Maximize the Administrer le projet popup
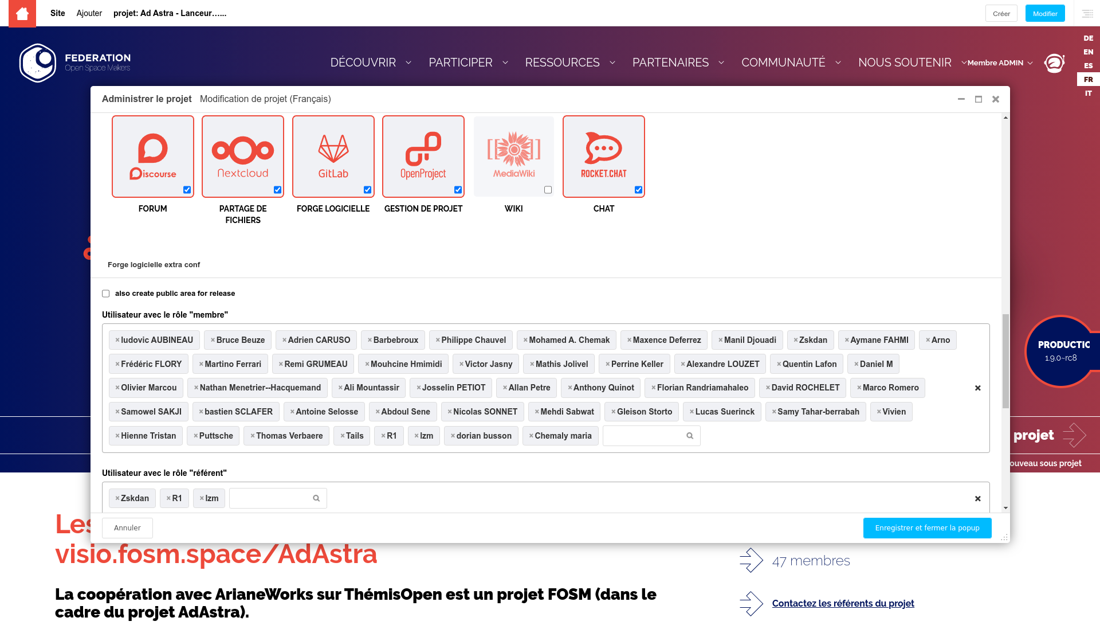 [979, 99]
